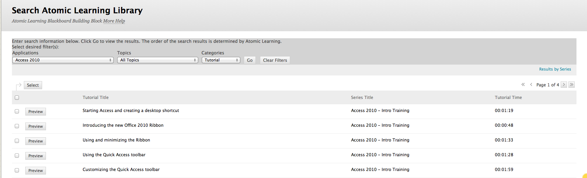587x178 pixels.
Task: Preview Starting Access and creating a desktop shortcut
Action: [35, 112]
